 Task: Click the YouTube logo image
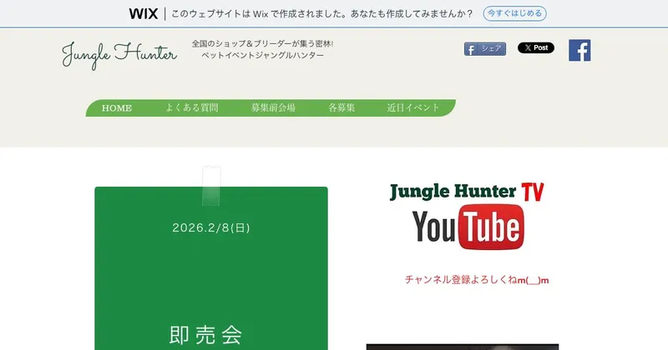click(x=468, y=227)
